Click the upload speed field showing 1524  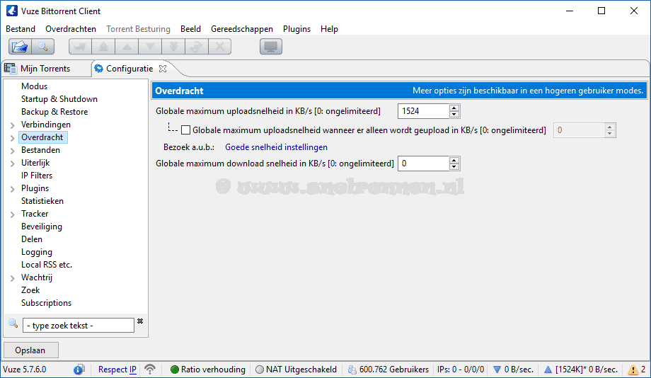[x=423, y=111]
